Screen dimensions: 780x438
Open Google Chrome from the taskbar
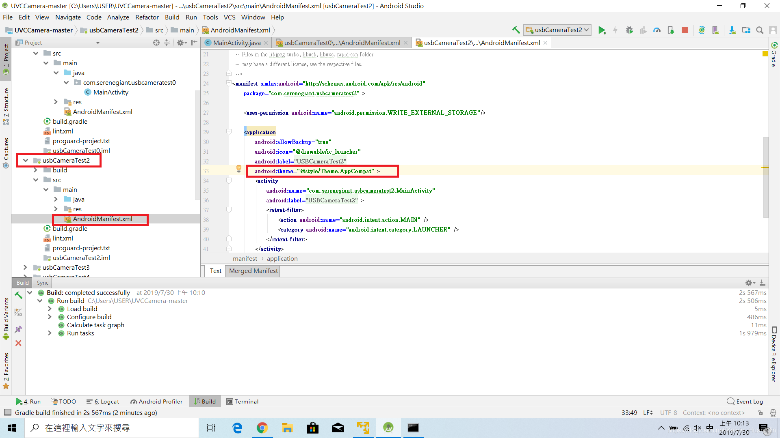[x=262, y=428]
